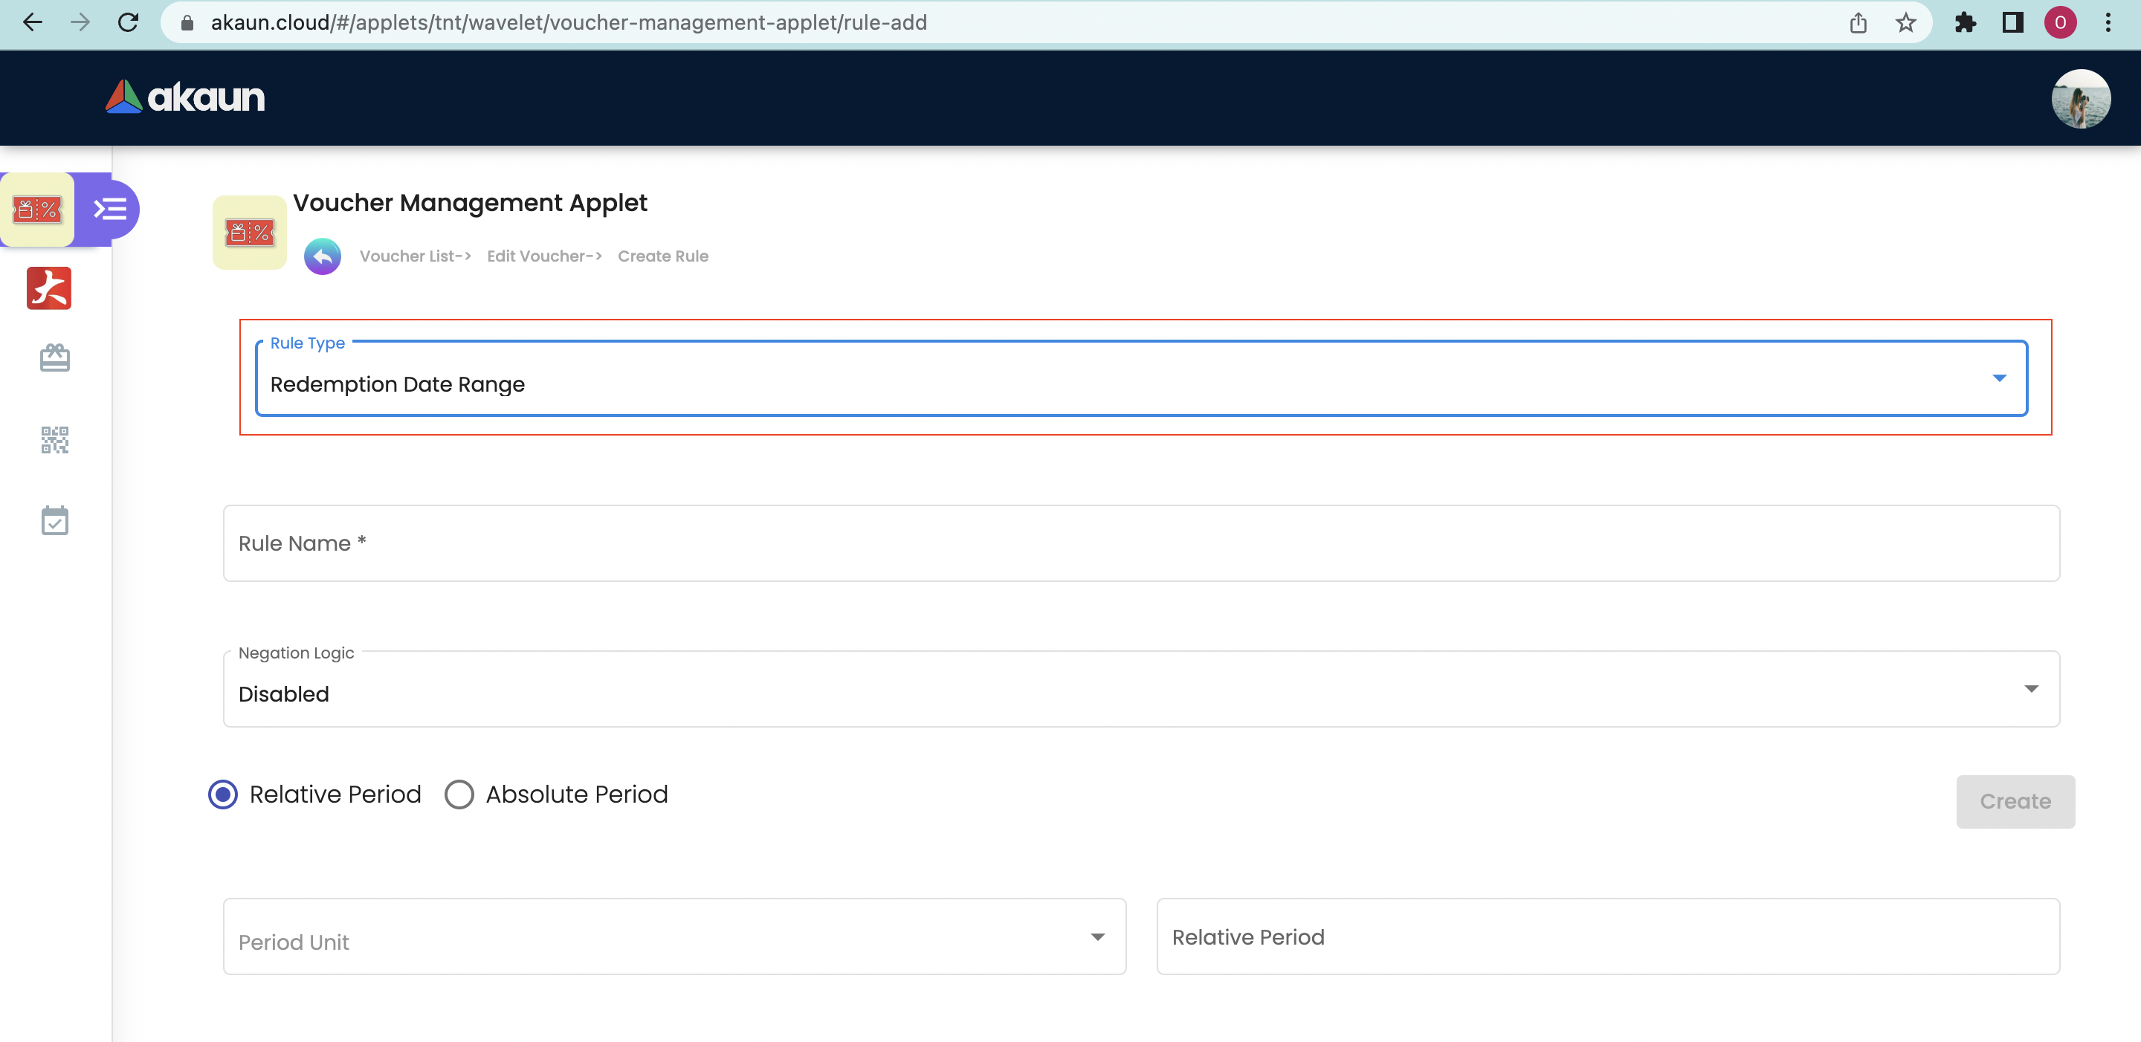Click the Relative Period input field

(x=1607, y=937)
